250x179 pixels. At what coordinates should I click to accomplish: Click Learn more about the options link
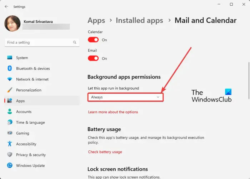(113, 112)
